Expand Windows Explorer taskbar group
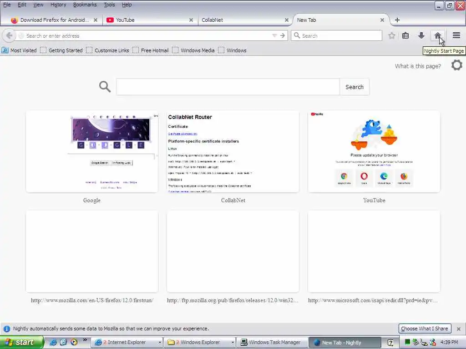 tap(233, 343)
